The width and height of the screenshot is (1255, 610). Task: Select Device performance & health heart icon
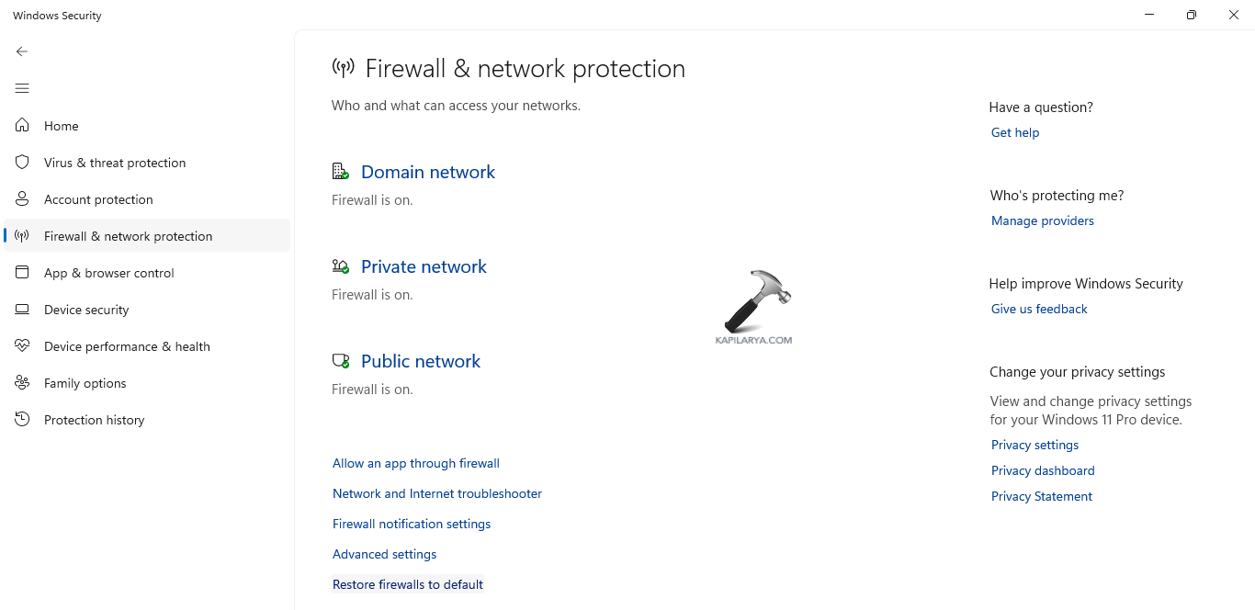point(23,346)
